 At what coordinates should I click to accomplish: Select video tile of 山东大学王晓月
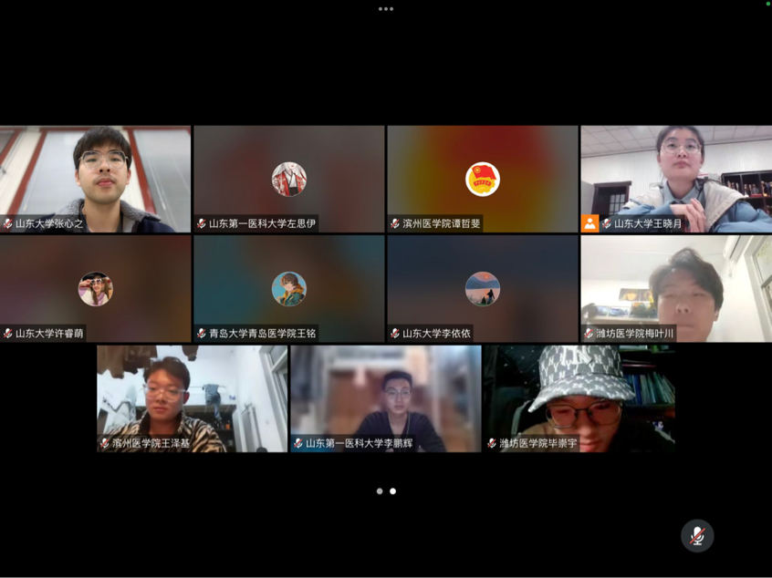tap(676, 179)
